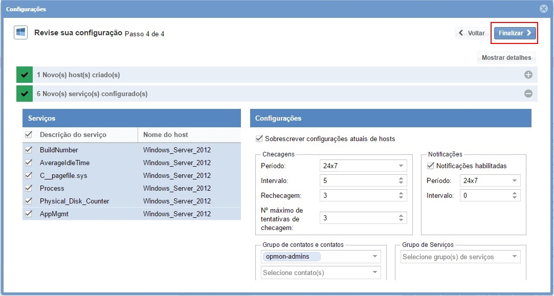Collapse the new services configured section
Viewport: 554px width, 296px height.
click(x=528, y=94)
